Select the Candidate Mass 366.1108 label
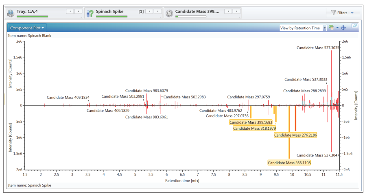The height and width of the screenshot is (196, 365). click(289, 163)
